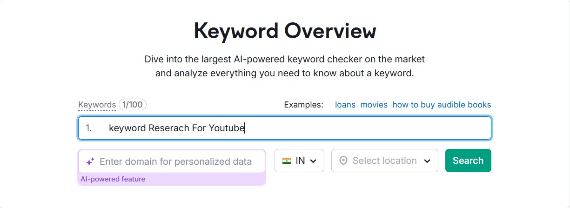Pick 'how to buy audible books' example
Viewport: 570px width, 208px height.
click(442, 105)
